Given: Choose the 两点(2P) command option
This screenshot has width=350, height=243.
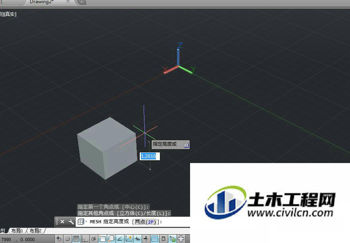Looking at the screenshot, I should coord(145,222).
